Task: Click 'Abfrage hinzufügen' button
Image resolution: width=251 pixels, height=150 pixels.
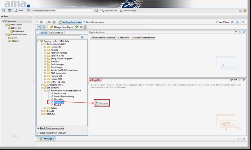Action: click(61, 27)
